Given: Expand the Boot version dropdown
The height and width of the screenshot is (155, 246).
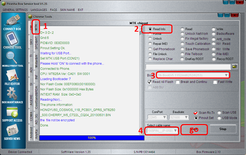Looking at the screenshot, I should click(226, 75).
